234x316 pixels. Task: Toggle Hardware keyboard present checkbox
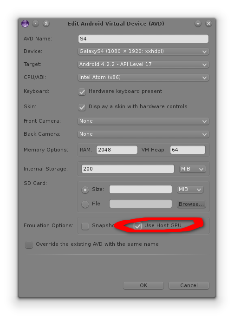pos(82,92)
